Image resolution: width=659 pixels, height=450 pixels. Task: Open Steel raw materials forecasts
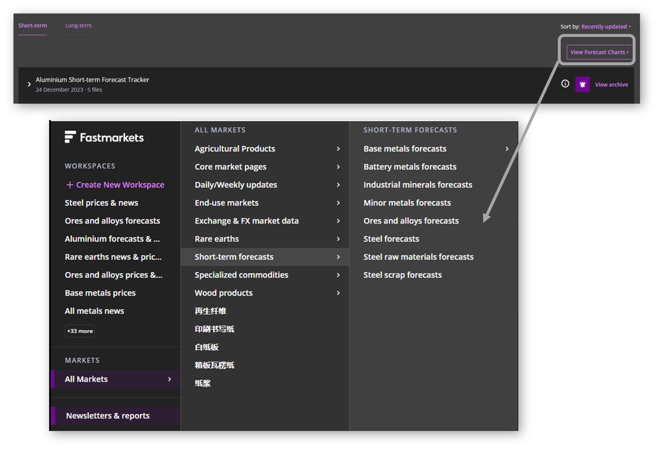418,257
